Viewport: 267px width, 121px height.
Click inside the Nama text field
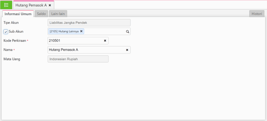pyautogui.click(x=86, y=50)
